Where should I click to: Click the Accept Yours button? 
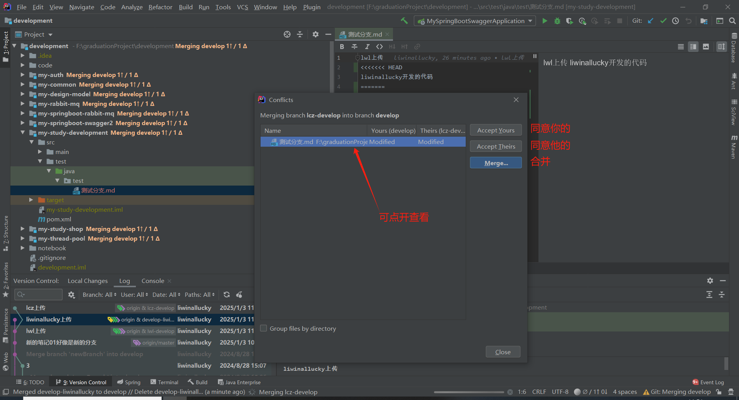(496, 130)
